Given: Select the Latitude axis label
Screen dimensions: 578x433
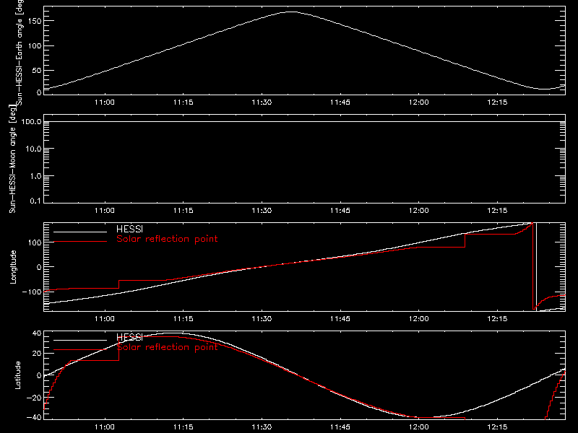Looking at the screenshot, I should [x=17, y=375].
